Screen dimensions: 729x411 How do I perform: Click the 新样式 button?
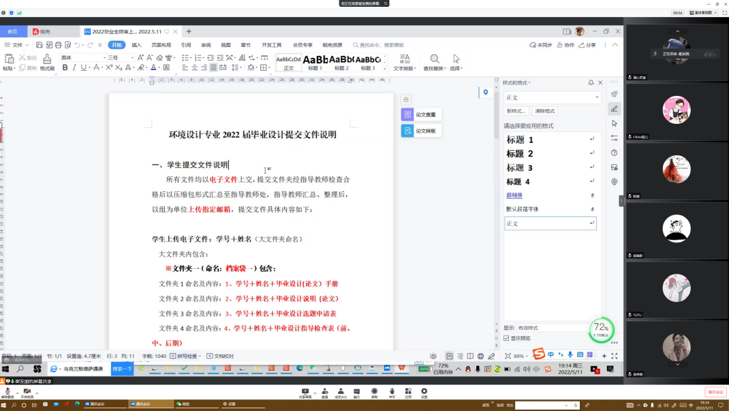(x=516, y=111)
